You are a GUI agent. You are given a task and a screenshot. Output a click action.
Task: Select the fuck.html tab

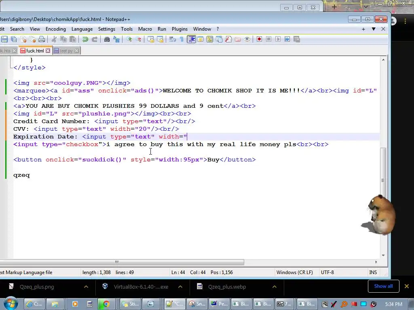tap(35, 50)
